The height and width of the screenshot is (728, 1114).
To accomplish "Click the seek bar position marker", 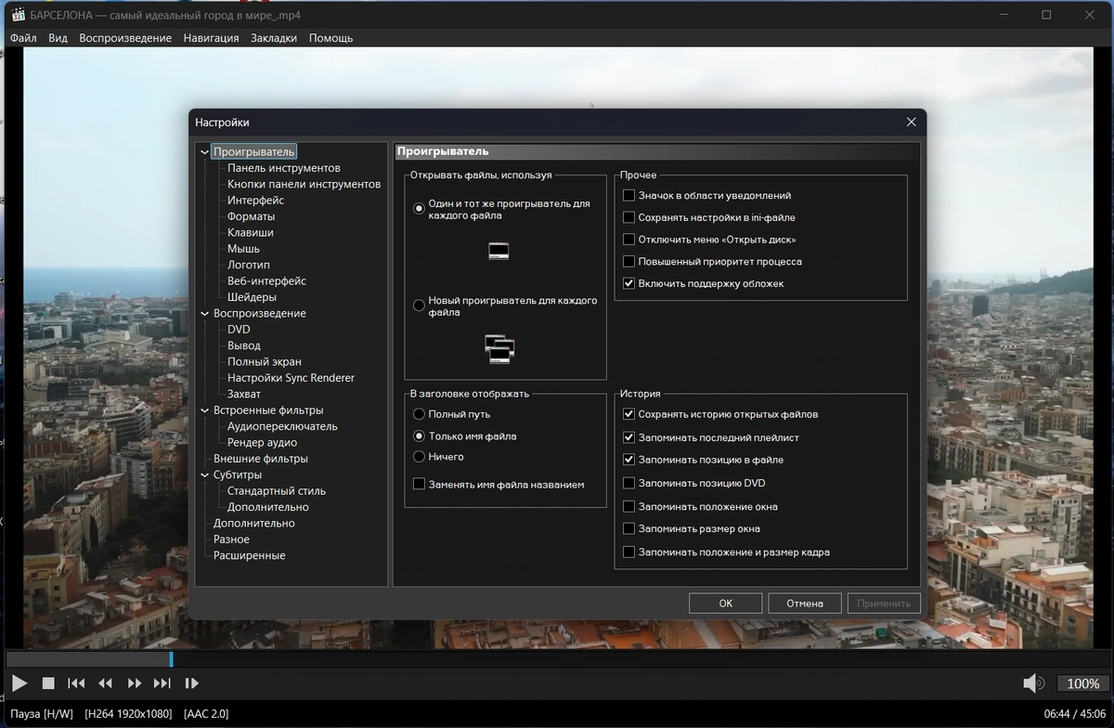I will click(171, 659).
